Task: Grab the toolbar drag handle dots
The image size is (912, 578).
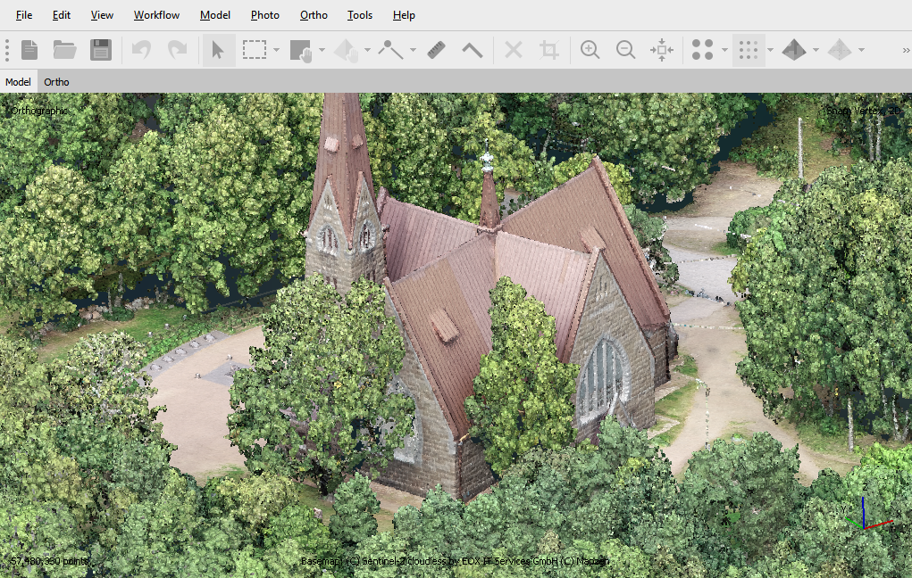Action: click(x=7, y=50)
